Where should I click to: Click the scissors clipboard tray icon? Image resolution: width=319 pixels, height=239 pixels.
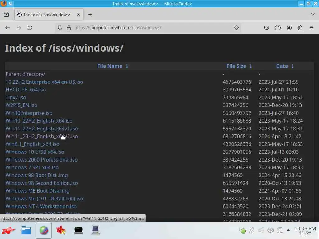252,230
